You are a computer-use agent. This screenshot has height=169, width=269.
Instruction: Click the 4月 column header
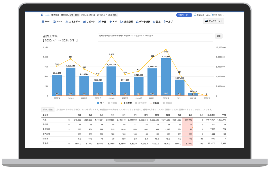tap(80, 115)
